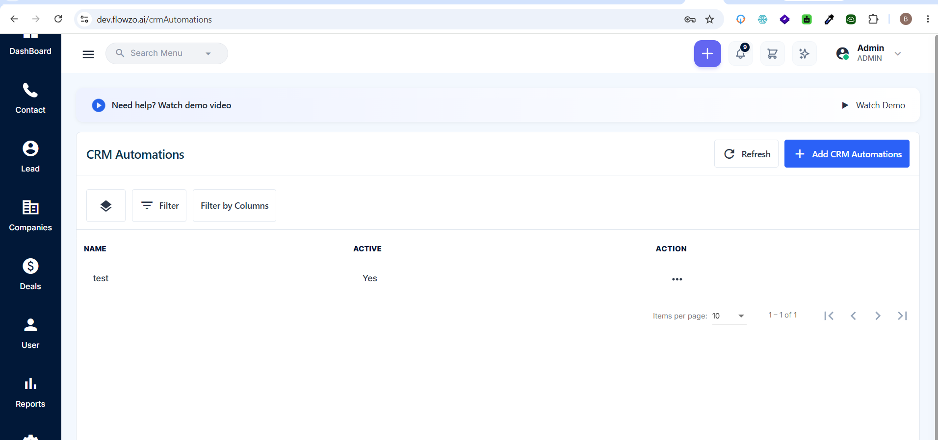Go to DashBoard in the sidebar
938x440 pixels.
30,45
